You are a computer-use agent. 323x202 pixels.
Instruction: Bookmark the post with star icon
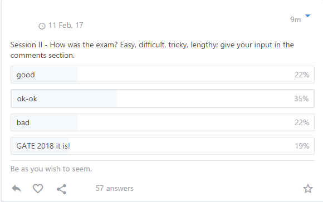click(x=308, y=189)
